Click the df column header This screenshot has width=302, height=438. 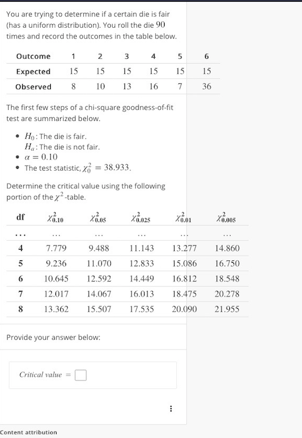tap(21, 217)
